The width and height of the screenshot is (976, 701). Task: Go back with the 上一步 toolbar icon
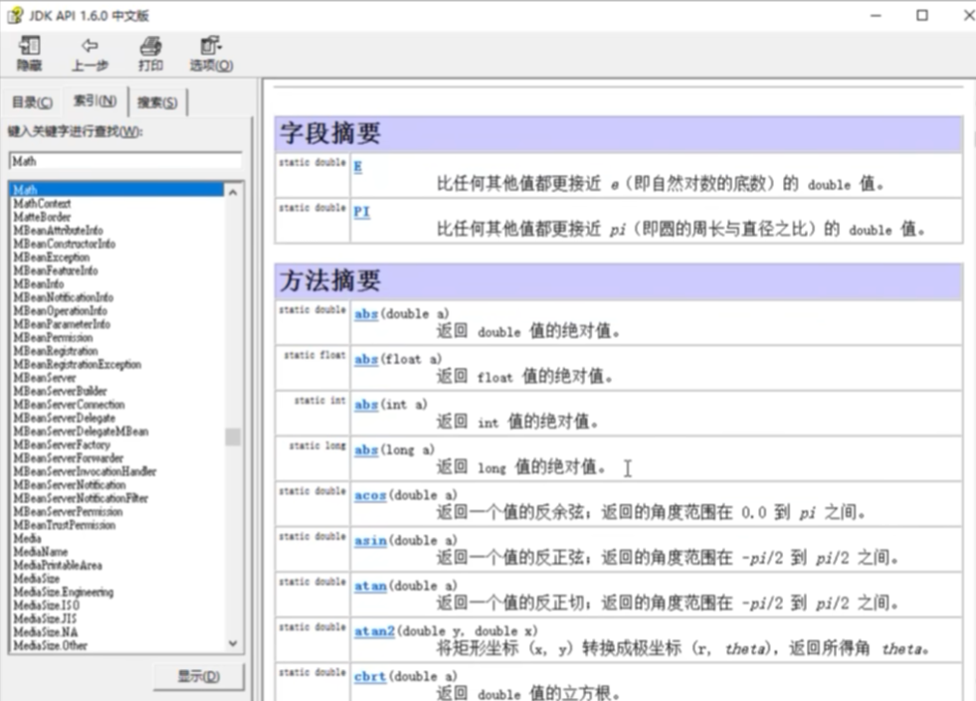coord(90,54)
